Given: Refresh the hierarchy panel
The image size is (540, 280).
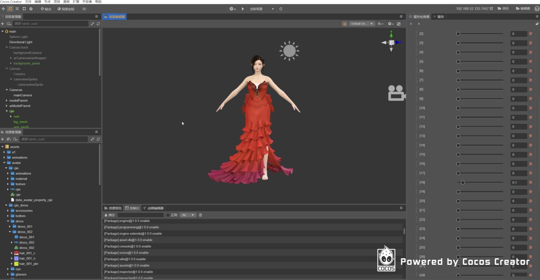Looking at the screenshot, I should [x=98, y=24].
